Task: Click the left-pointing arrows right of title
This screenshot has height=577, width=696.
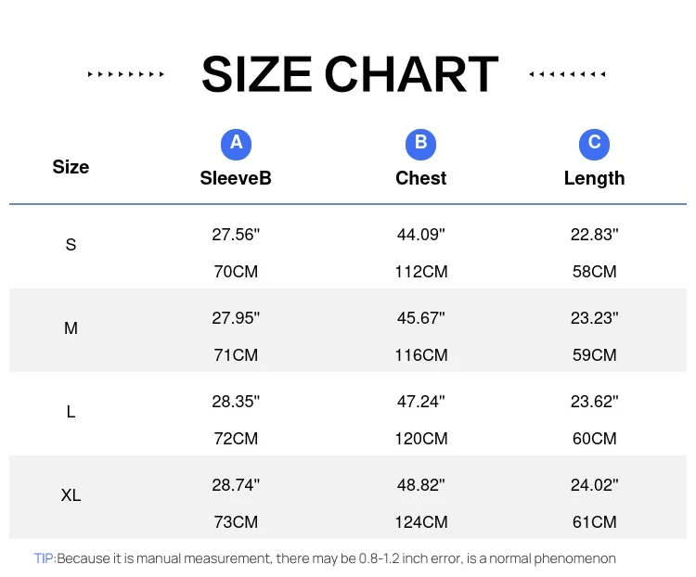Action: 567,74
